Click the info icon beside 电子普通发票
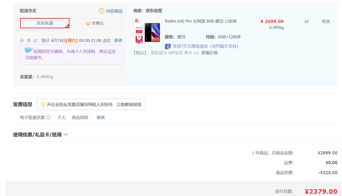This screenshot has height=196, width=342. tap(48, 118)
